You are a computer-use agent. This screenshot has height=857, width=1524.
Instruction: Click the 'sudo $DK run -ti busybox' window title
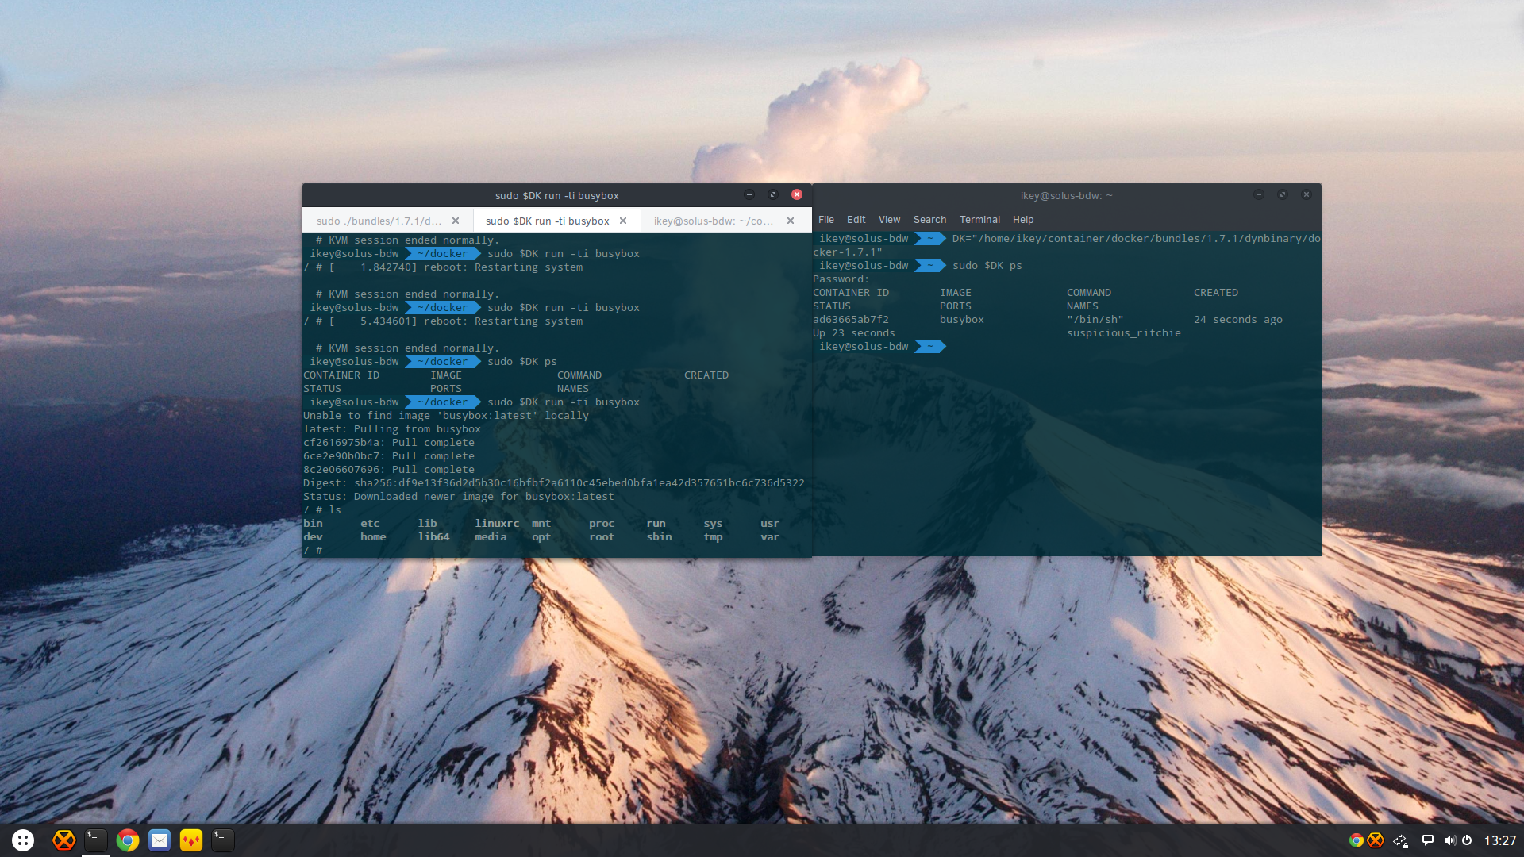557,195
